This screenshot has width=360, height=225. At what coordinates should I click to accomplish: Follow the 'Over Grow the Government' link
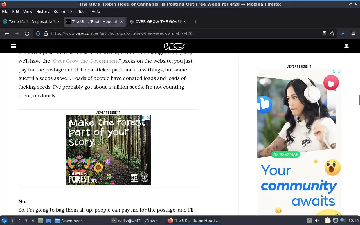[x=86, y=61]
